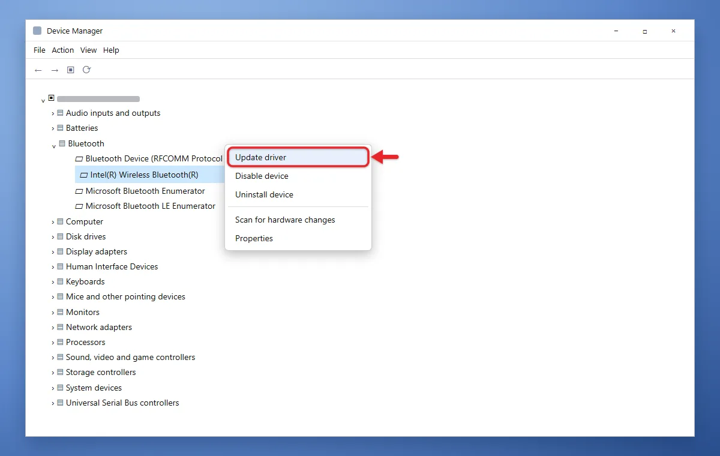The height and width of the screenshot is (456, 720).
Task: Expand the Batteries chevron
Action: tap(53, 128)
